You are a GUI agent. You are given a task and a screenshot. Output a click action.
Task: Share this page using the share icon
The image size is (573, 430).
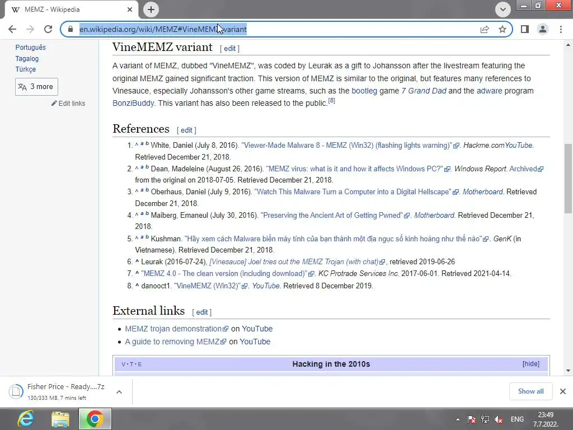pos(485,29)
